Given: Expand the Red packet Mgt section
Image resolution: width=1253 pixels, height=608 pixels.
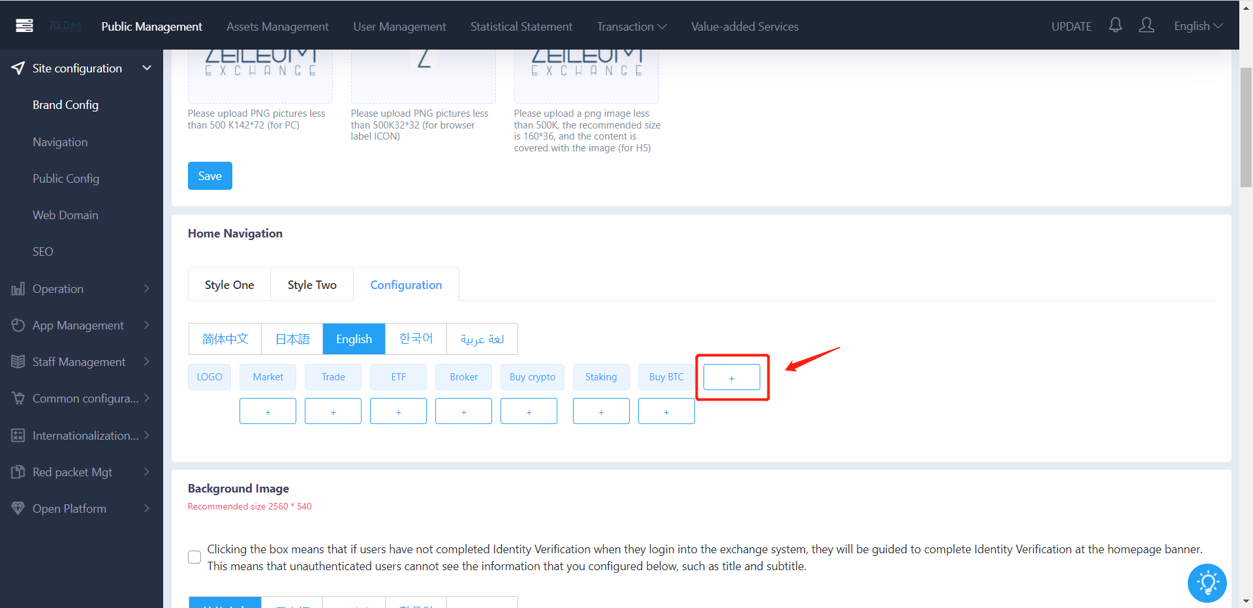Looking at the screenshot, I should [147, 472].
